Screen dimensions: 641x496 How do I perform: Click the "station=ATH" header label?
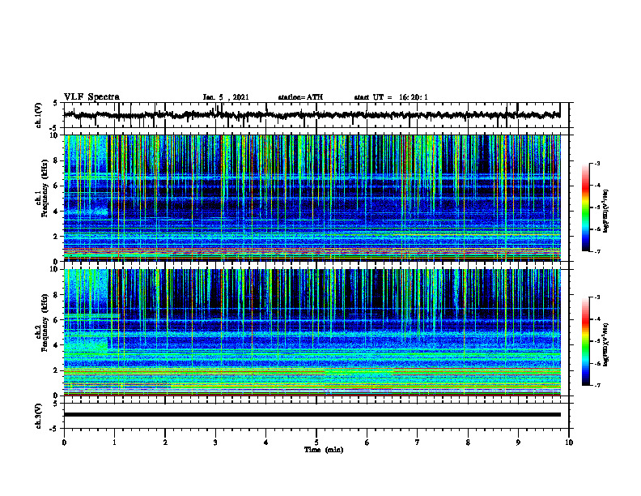[300, 97]
